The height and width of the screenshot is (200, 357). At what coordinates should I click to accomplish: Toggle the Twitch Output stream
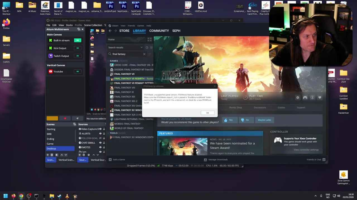(78, 56)
